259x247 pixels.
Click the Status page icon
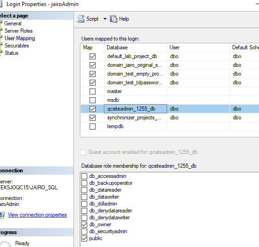tap(1, 53)
